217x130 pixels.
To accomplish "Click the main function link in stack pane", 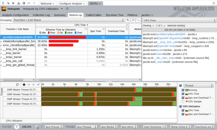I will click(159, 54).
